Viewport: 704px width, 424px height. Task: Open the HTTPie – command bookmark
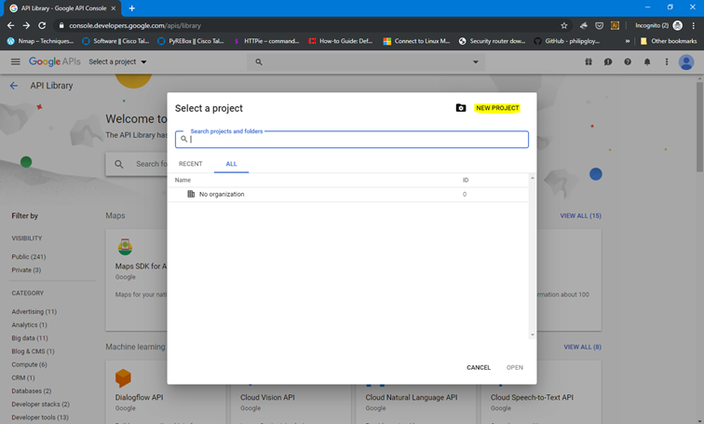point(266,41)
